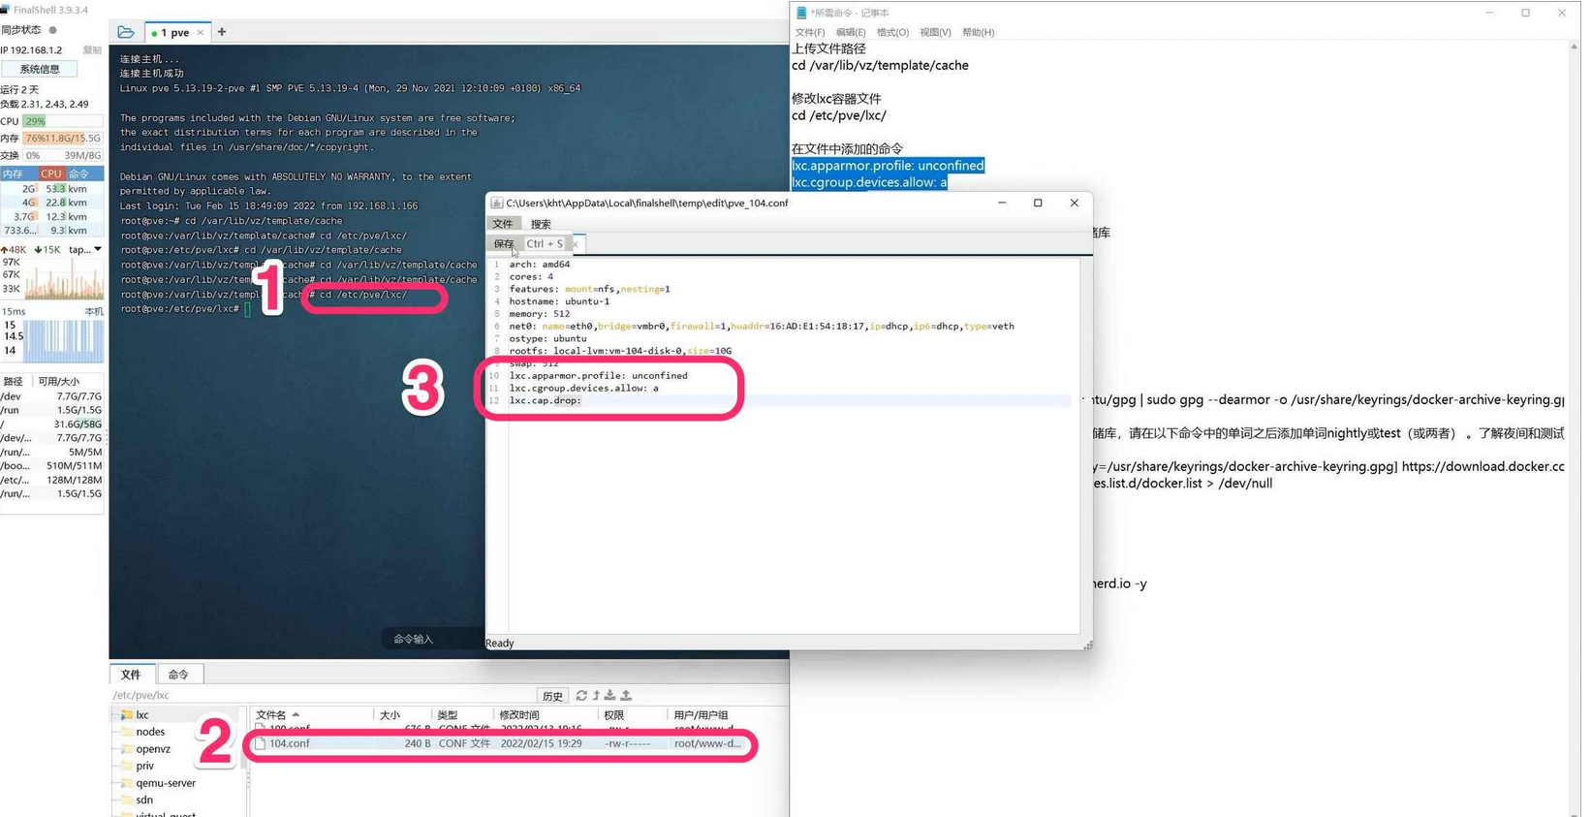Image resolution: width=1592 pixels, height=817 pixels.
Task: Click the 可用/大小 disk column header
Action: (58, 382)
